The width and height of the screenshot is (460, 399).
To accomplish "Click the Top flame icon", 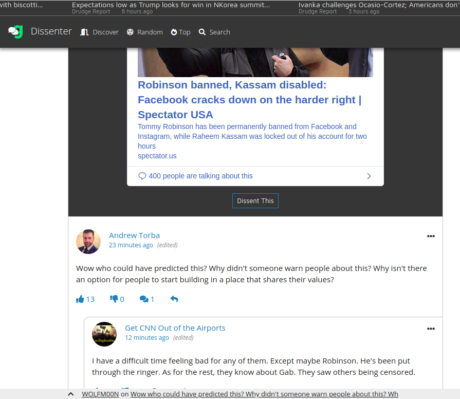I will click(174, 32).
